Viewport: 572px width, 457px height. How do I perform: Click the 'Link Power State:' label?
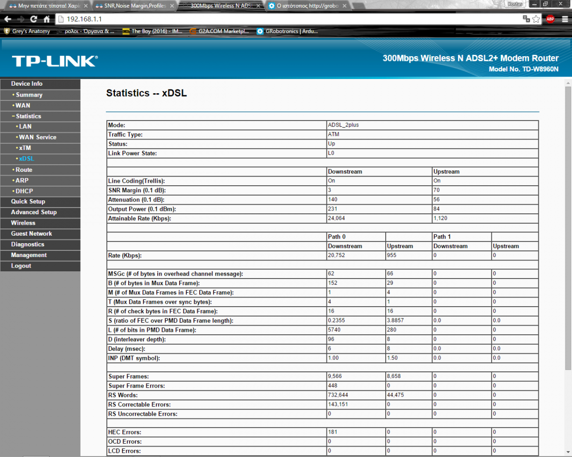click(x=133, y=153)
